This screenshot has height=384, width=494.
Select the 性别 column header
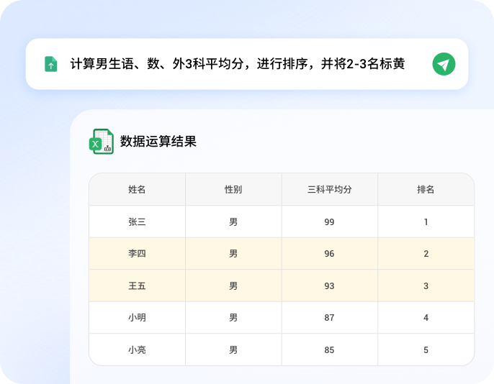point(233,190)
